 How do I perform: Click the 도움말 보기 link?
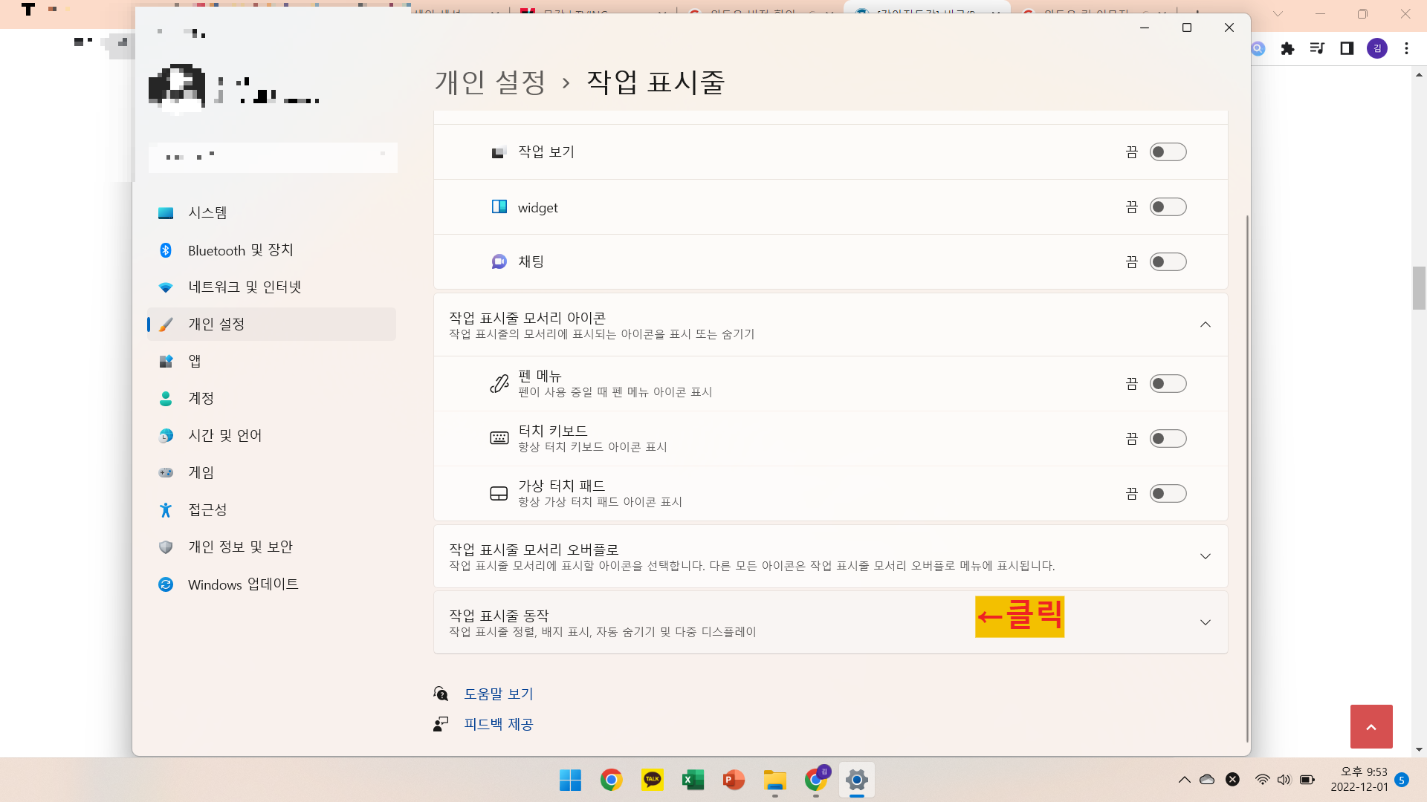[498, 694]
